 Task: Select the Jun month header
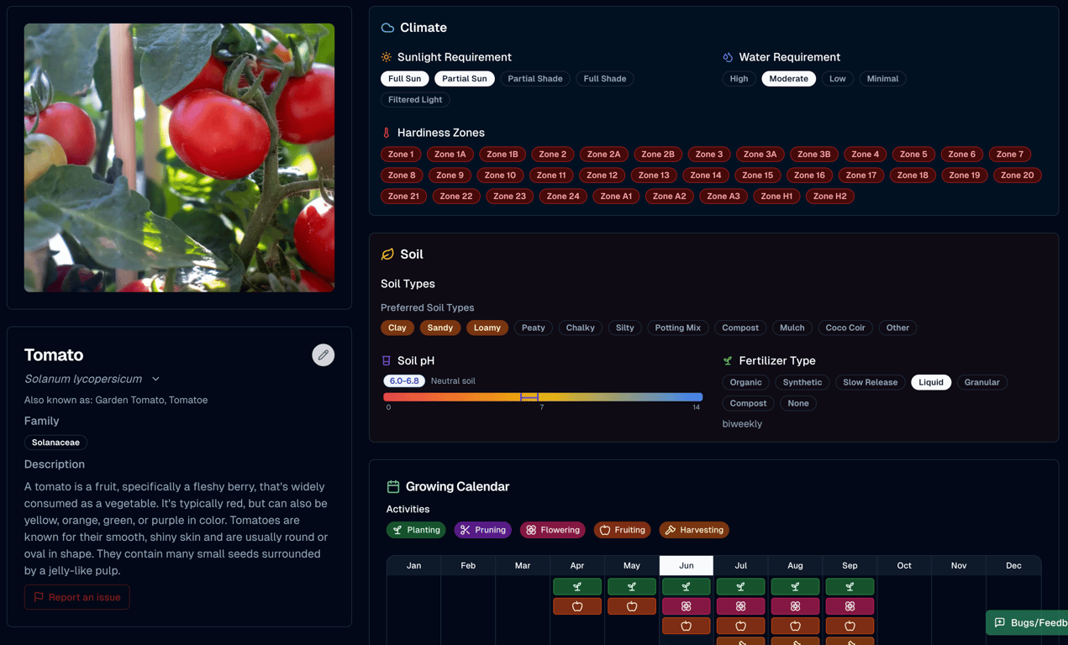coord(687,565)
